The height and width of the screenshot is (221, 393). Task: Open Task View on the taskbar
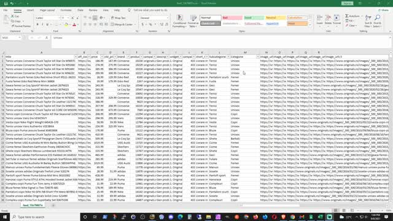(95, 217)
